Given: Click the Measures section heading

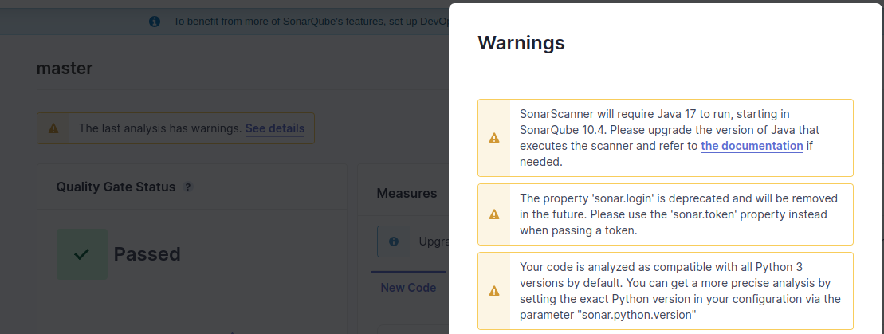Looking at the screenshot, I should [x=407, y=193].
